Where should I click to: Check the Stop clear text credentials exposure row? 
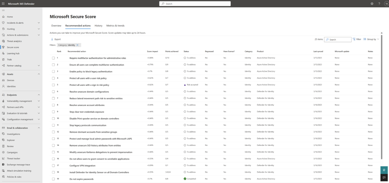[53, 112]
